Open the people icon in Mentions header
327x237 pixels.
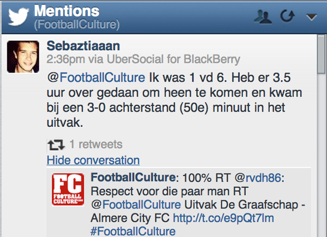264,17
